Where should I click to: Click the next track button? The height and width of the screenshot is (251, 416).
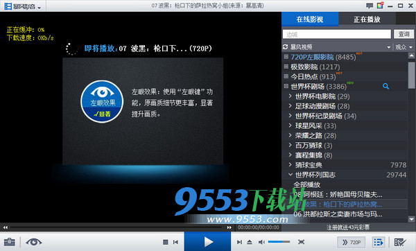pos(239,242)
